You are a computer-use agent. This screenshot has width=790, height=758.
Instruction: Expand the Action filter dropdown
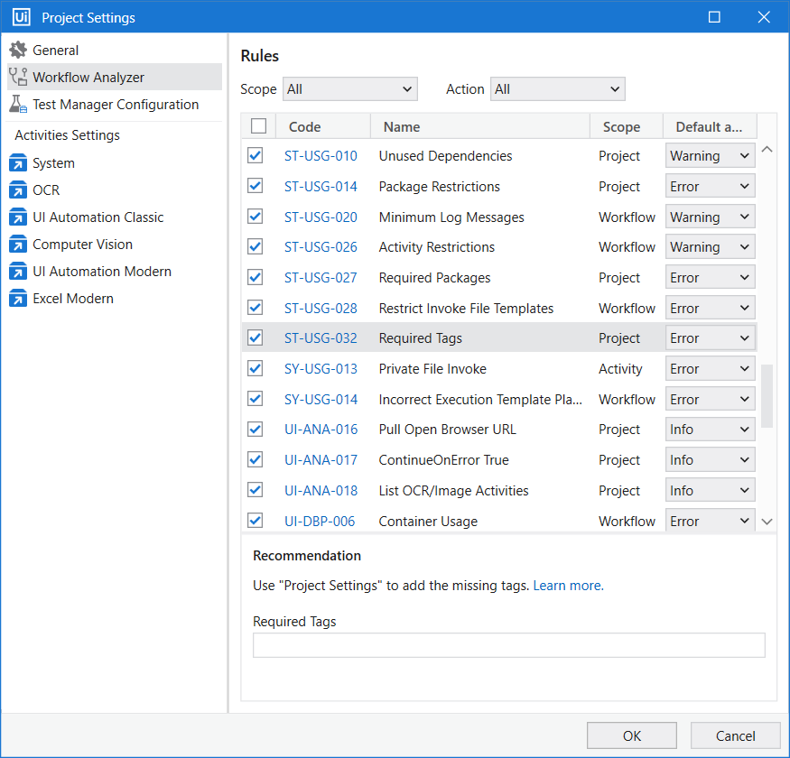[557, 89]
